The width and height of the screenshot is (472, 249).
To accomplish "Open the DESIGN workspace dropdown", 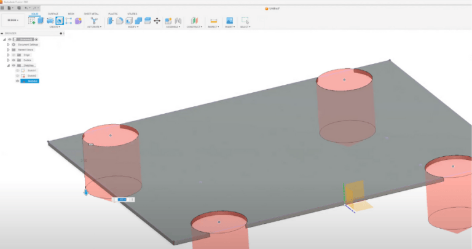I will 13,20.
